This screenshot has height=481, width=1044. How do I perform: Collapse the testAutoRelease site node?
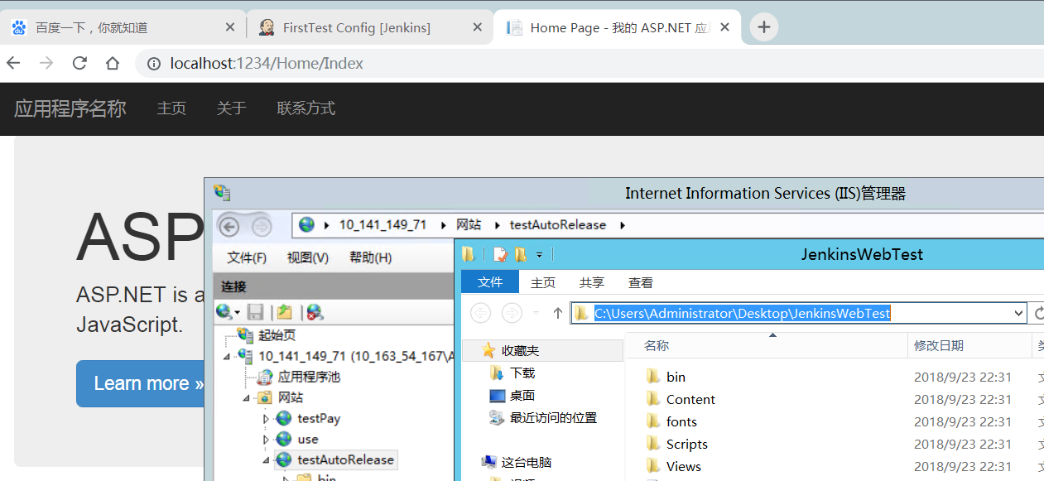click(x=266, y=459)
